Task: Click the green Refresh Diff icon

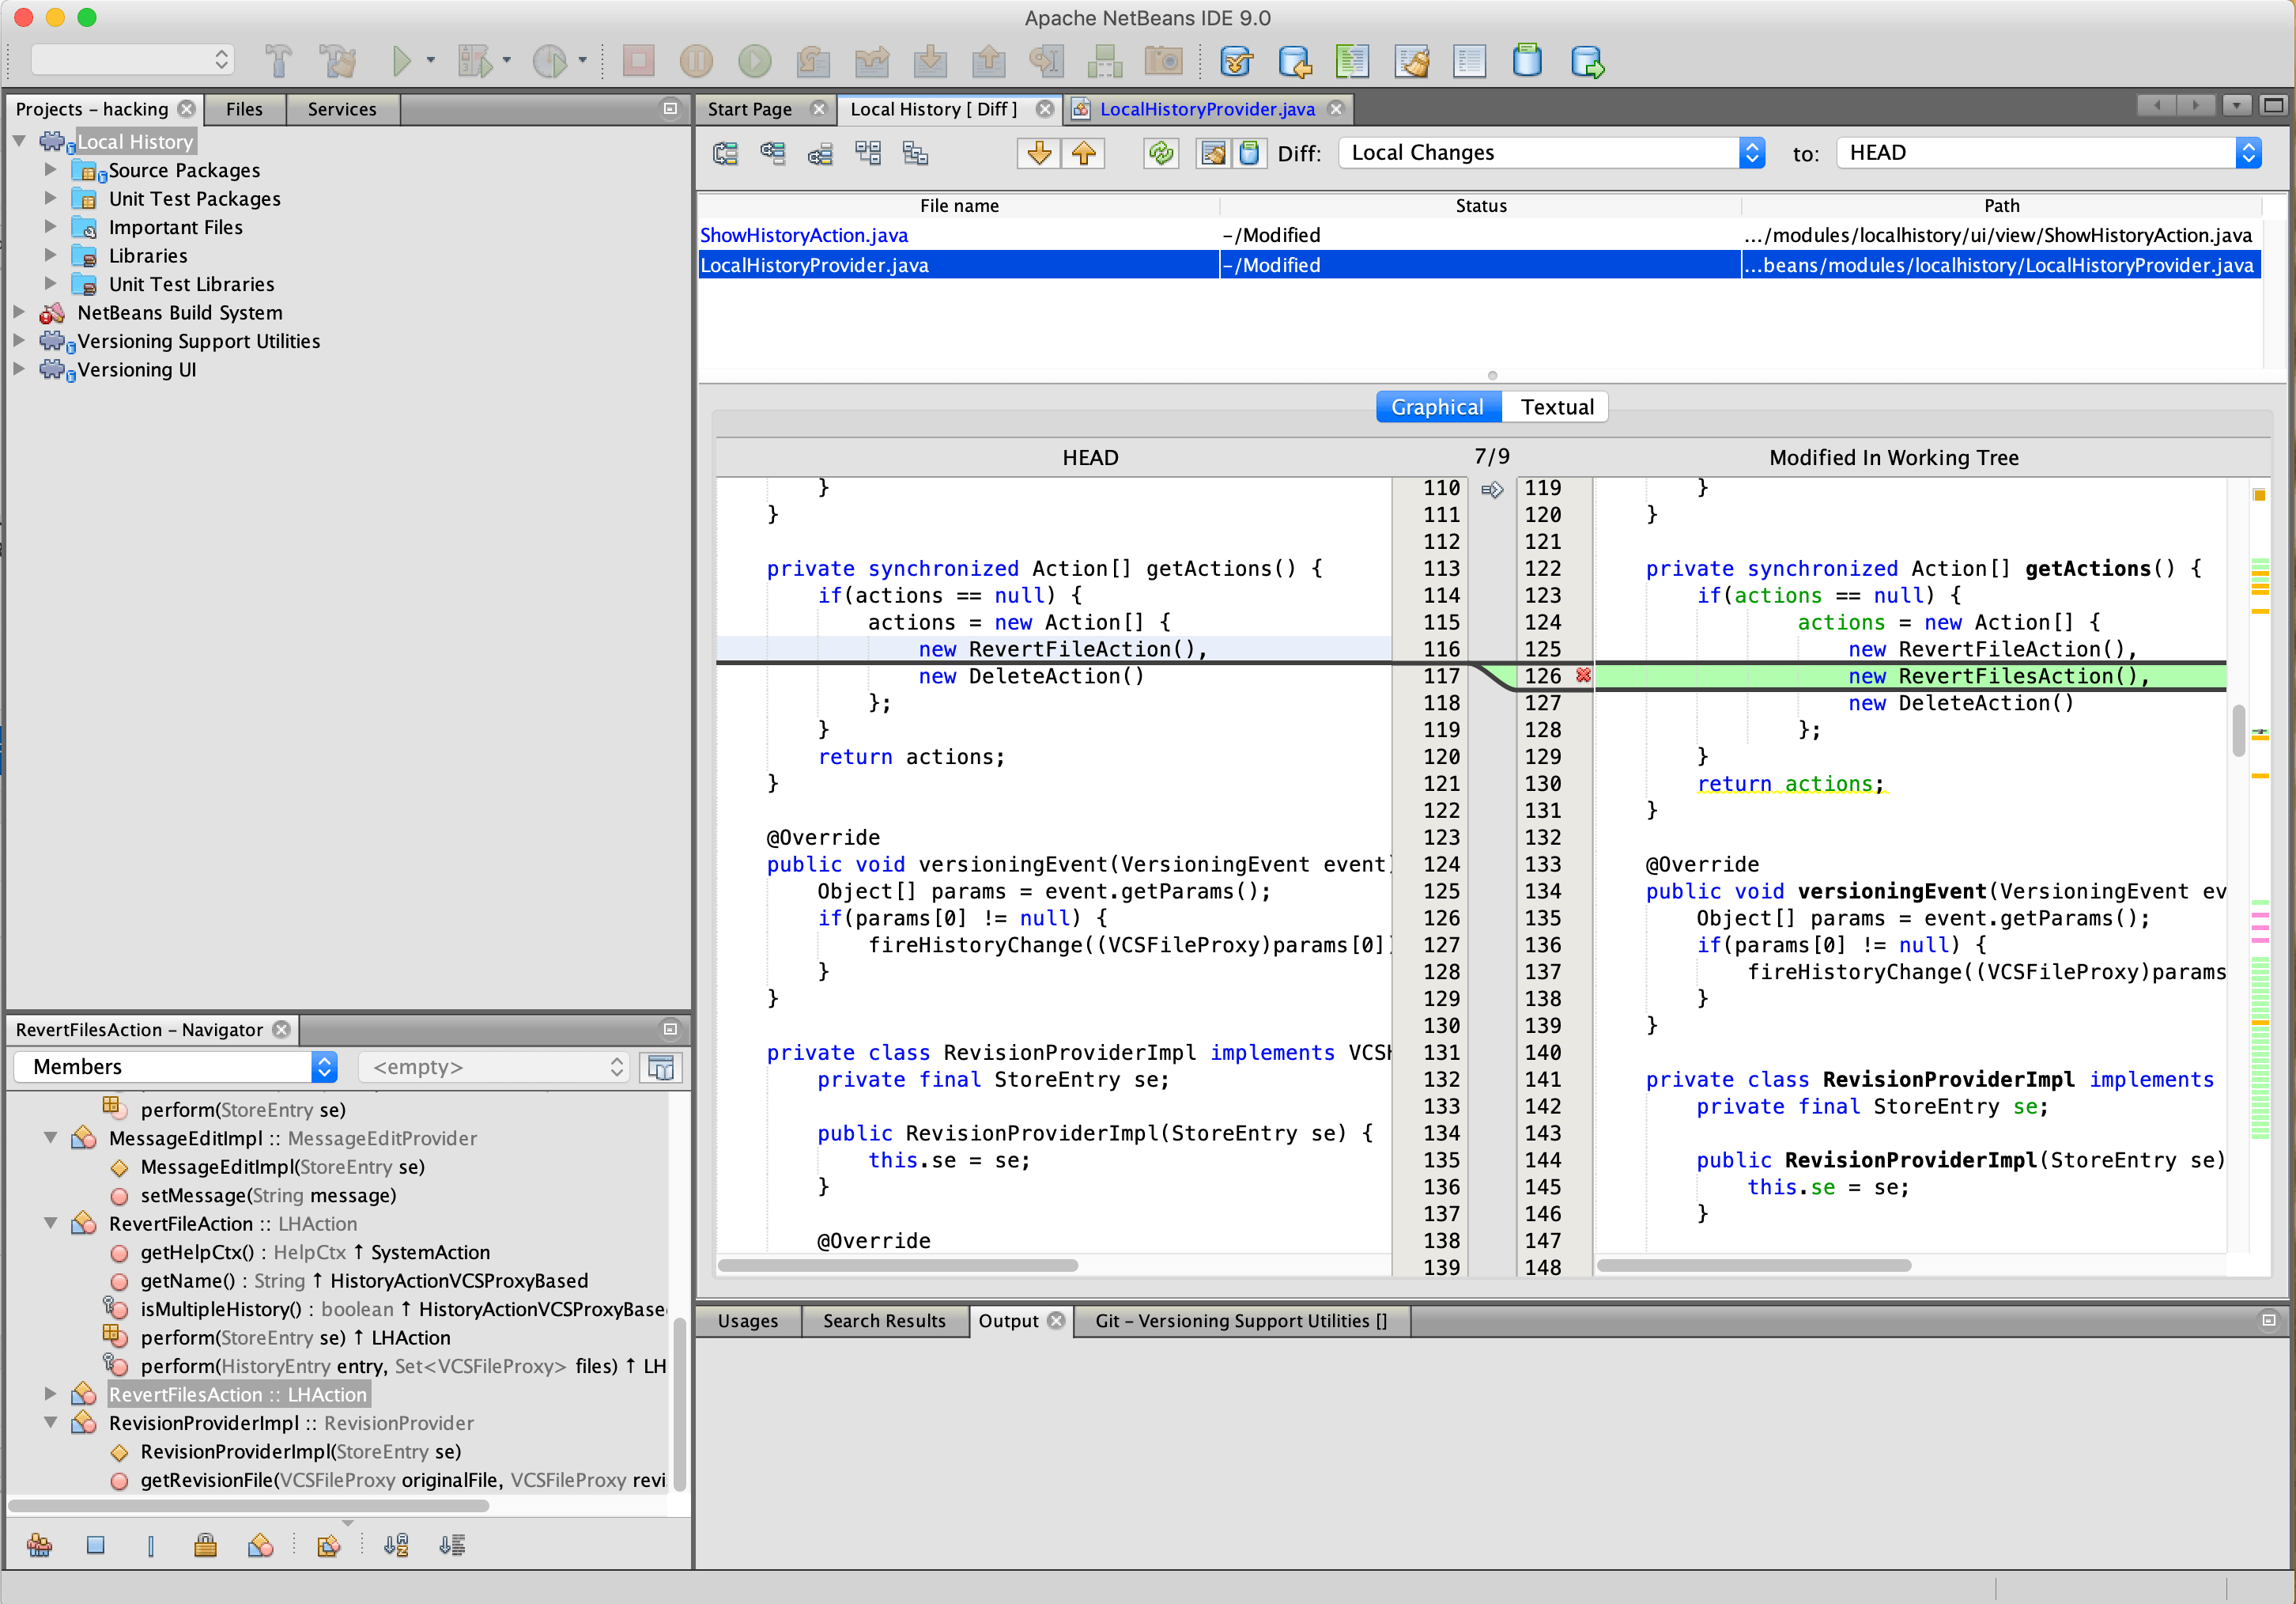Action: pos(1160,153)
